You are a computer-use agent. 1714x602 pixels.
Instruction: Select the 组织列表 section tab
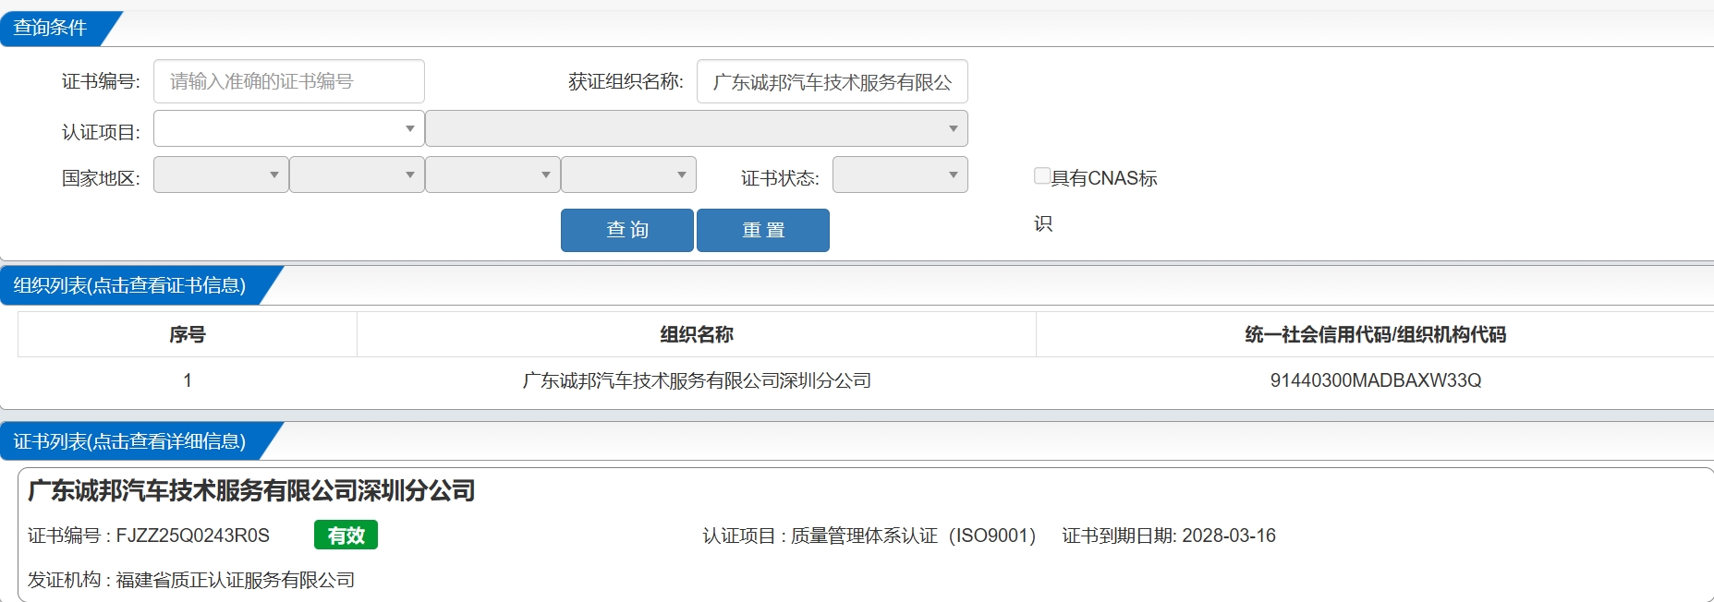point(129,285)
